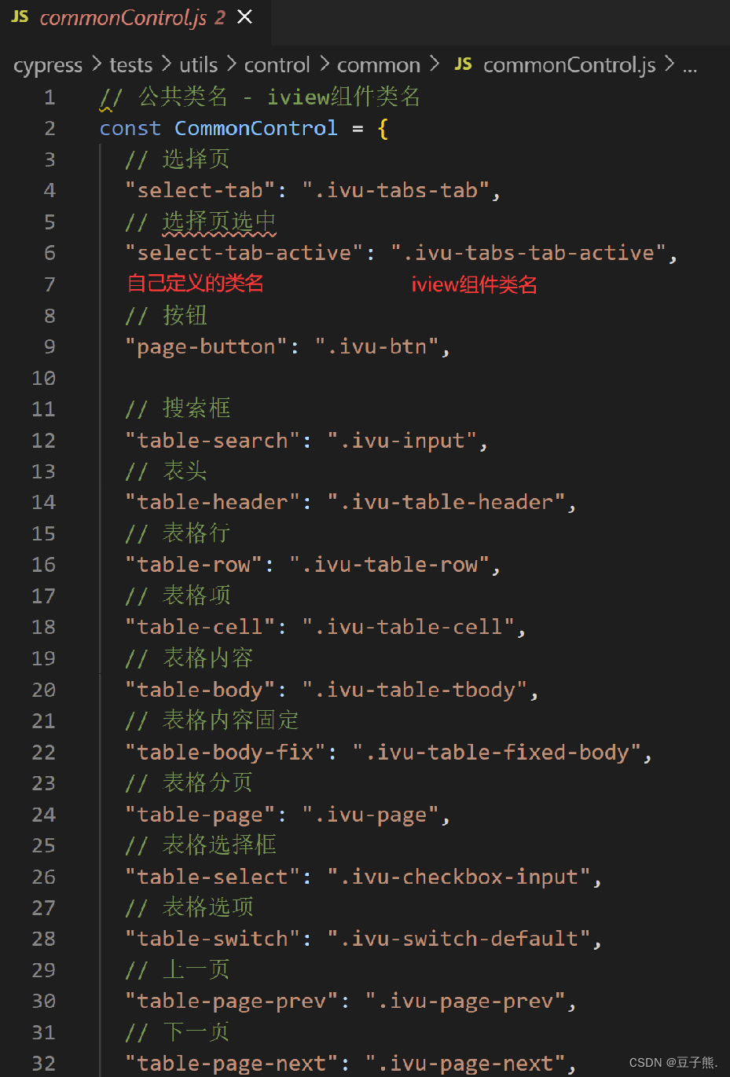Click the ".ivu-btn" string value
Viewport: 730px width, 1077px height.
[x=376, y=346]
